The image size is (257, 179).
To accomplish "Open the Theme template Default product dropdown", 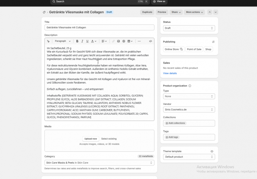I will tap(189, 157).
